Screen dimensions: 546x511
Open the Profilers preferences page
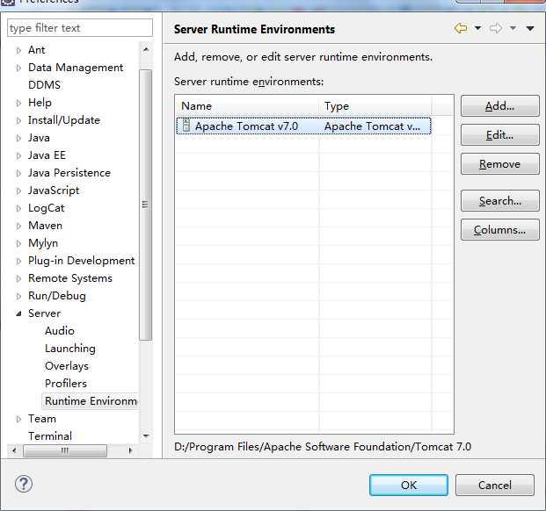tap(66, 384)
